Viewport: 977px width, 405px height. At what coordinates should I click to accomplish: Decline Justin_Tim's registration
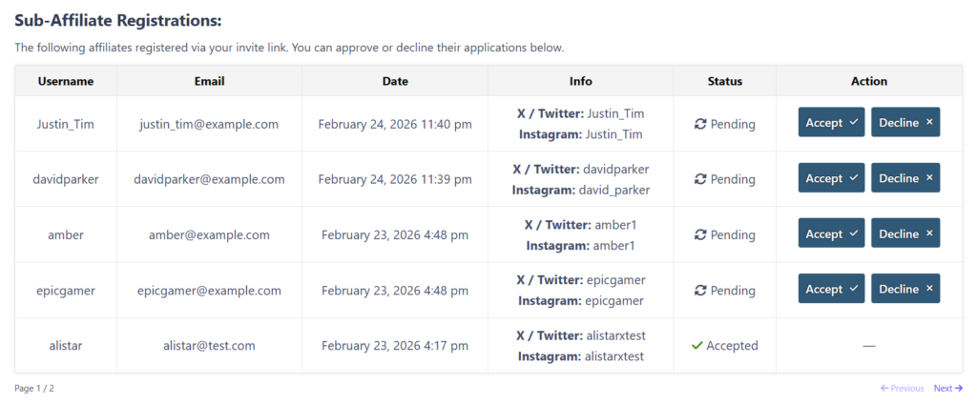click(x=904, y=123)
